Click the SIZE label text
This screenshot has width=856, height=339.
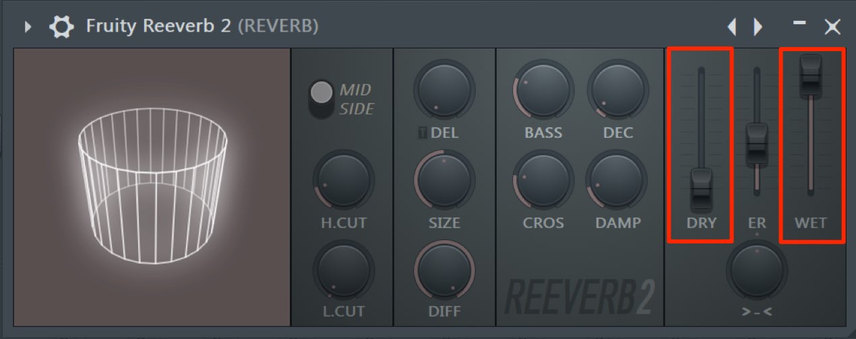[x=444, y=223]
